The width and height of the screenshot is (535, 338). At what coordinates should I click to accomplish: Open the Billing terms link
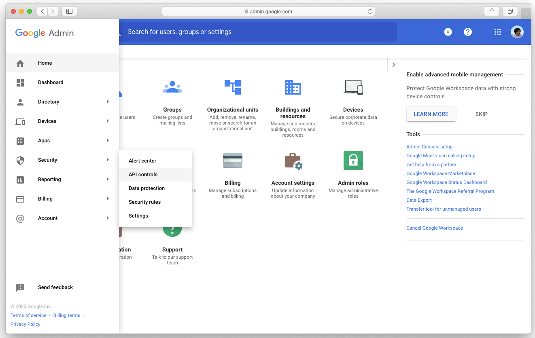67,315
